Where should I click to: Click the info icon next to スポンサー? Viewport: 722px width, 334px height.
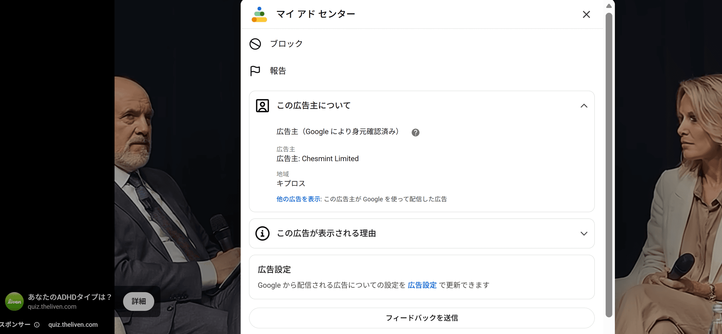click(x=37, y=325)
